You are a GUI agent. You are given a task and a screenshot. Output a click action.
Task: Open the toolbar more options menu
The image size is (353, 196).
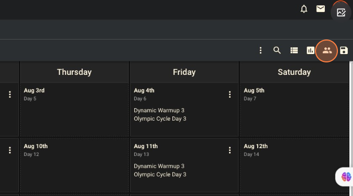260,50
